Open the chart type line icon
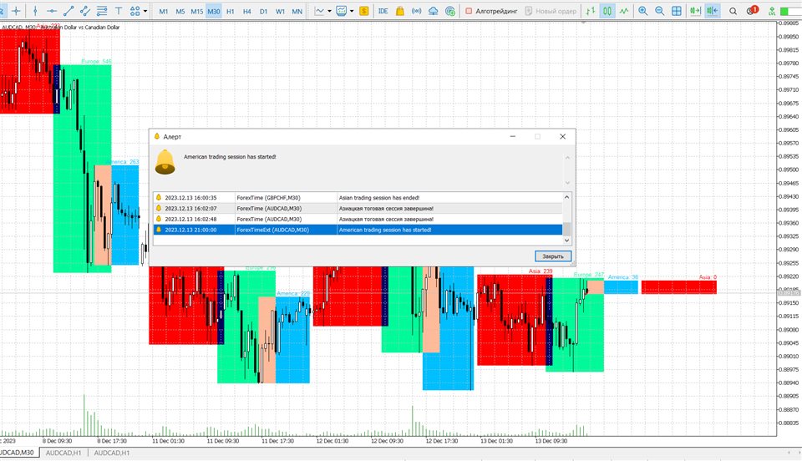 319,11
